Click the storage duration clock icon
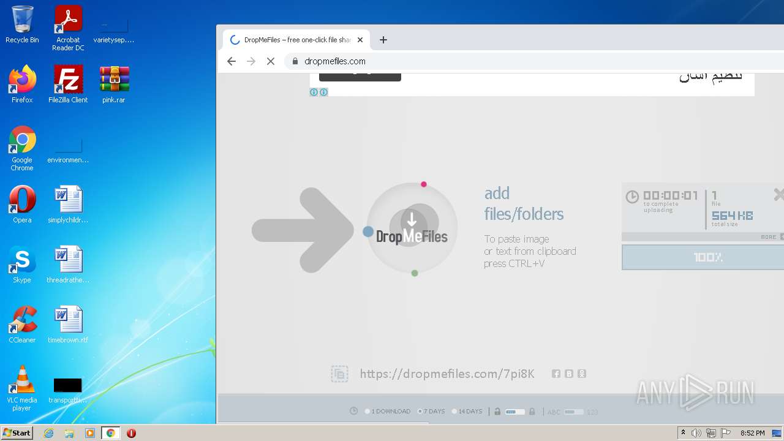 pyautogui.click(x=353, y=411)
